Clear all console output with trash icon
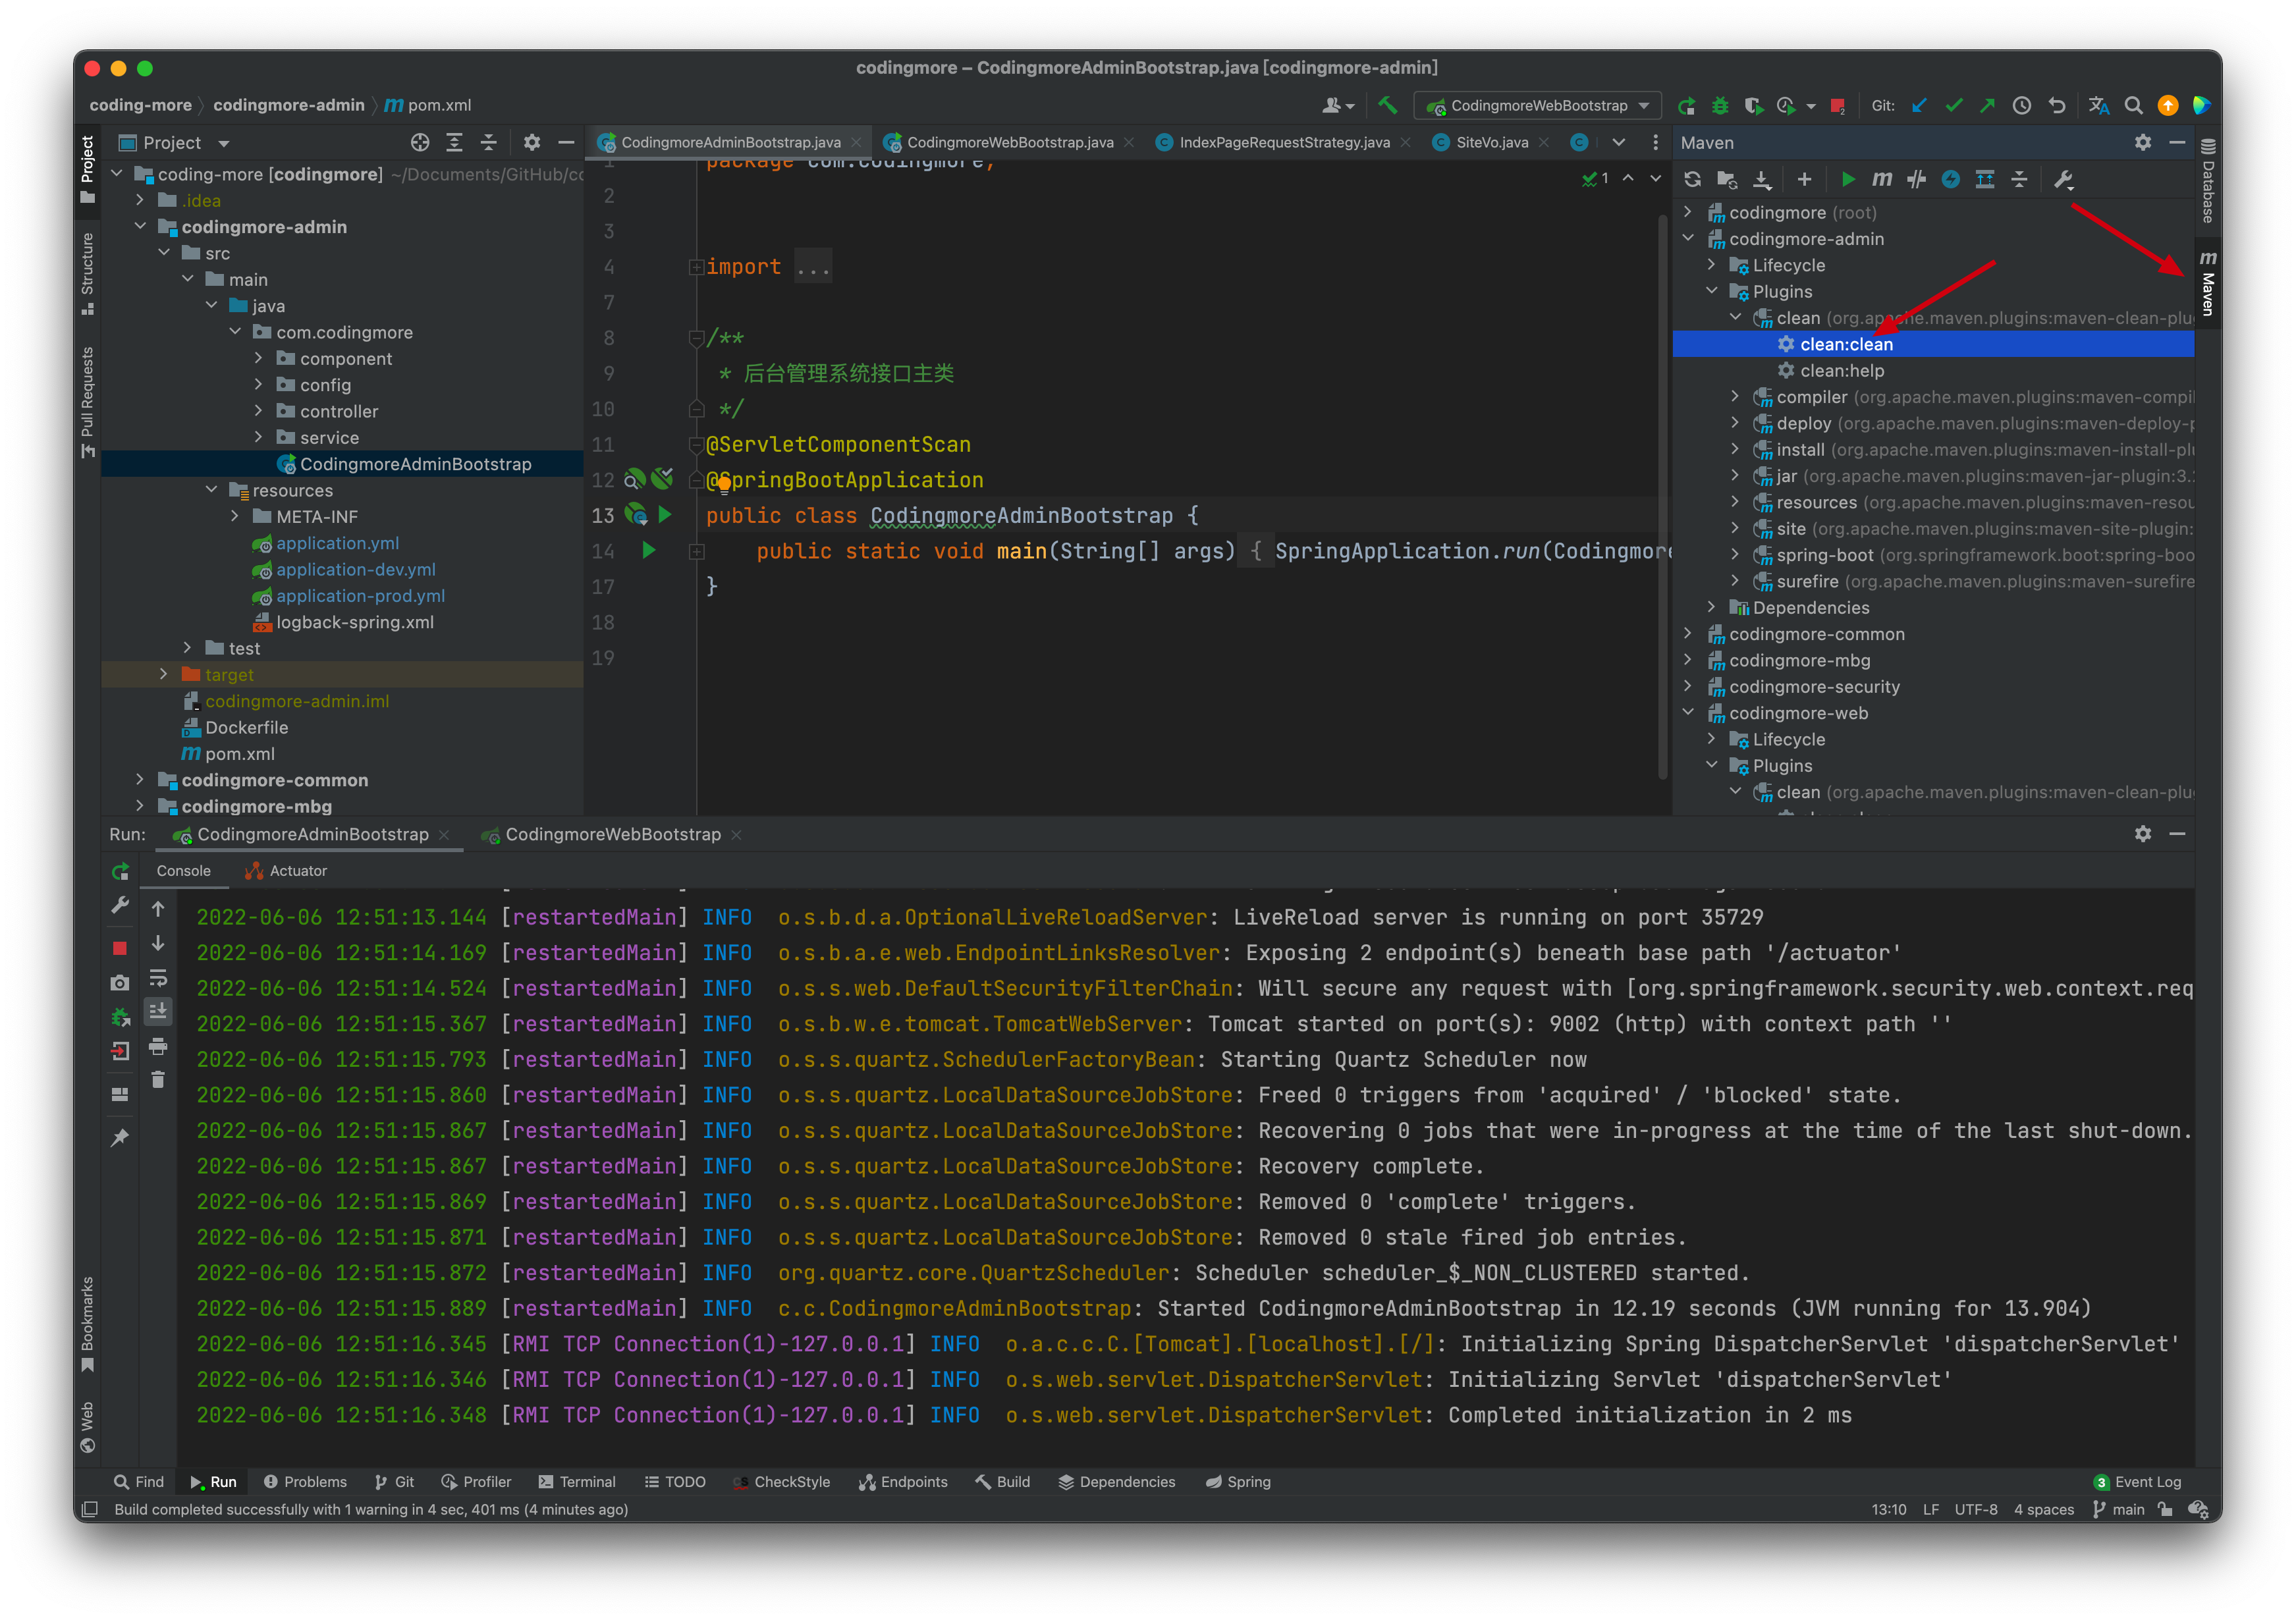This screenshot has width=2296, height=1620. pos(158,1080)
